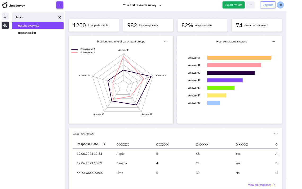Screen dimensions: 302x189
Task: Close the Results panel
Action: [x=60, y=17]
